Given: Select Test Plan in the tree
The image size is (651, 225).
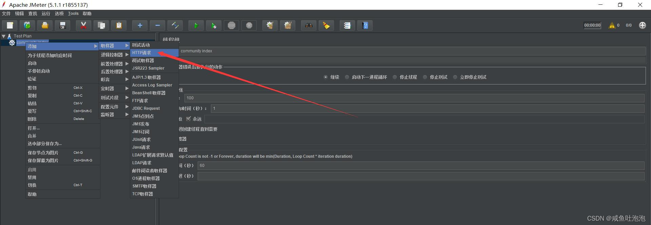Looking at the screenshot, I should tap(22, 36).
